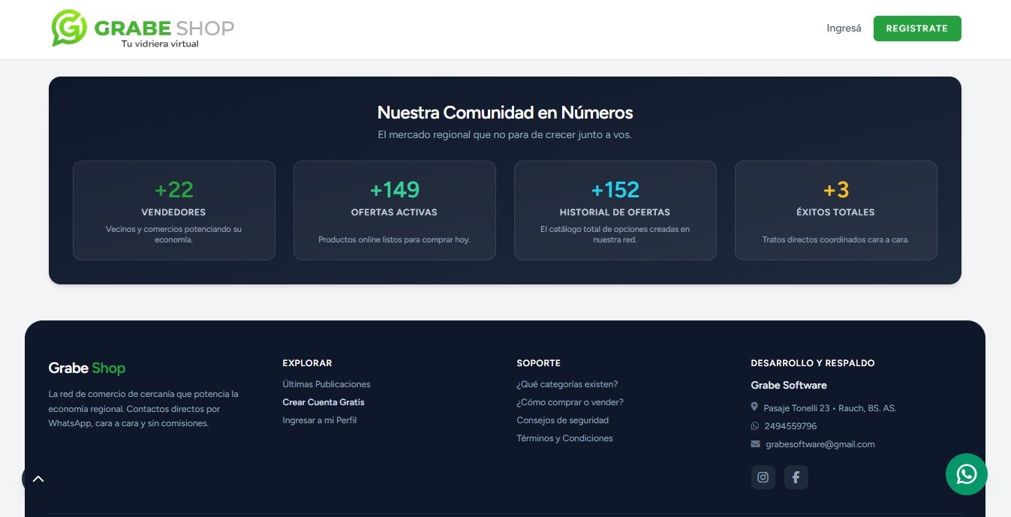Click the WhatsApp icon beside phone number

click(755, 425)
